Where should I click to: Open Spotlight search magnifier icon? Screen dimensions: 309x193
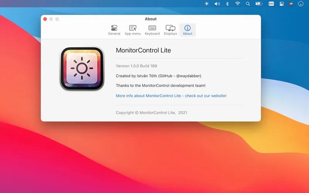248,4
